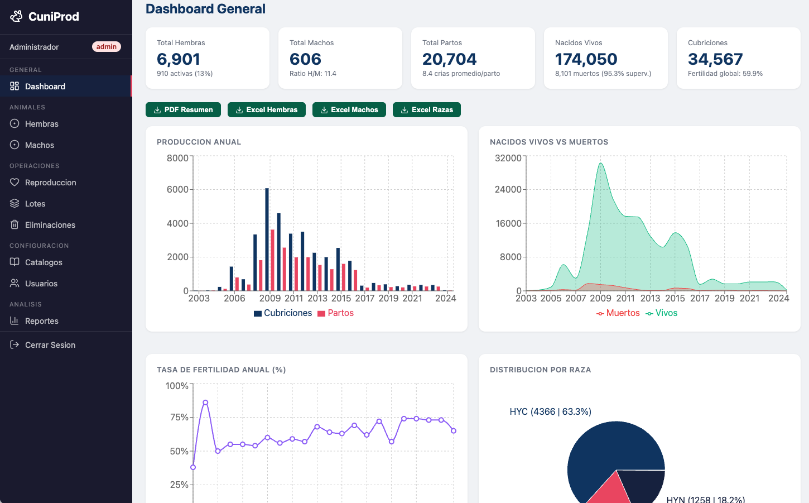The width and height of the screenshot is (809, 503).
Task: Click the admin role badge
Action: point(107,47)
